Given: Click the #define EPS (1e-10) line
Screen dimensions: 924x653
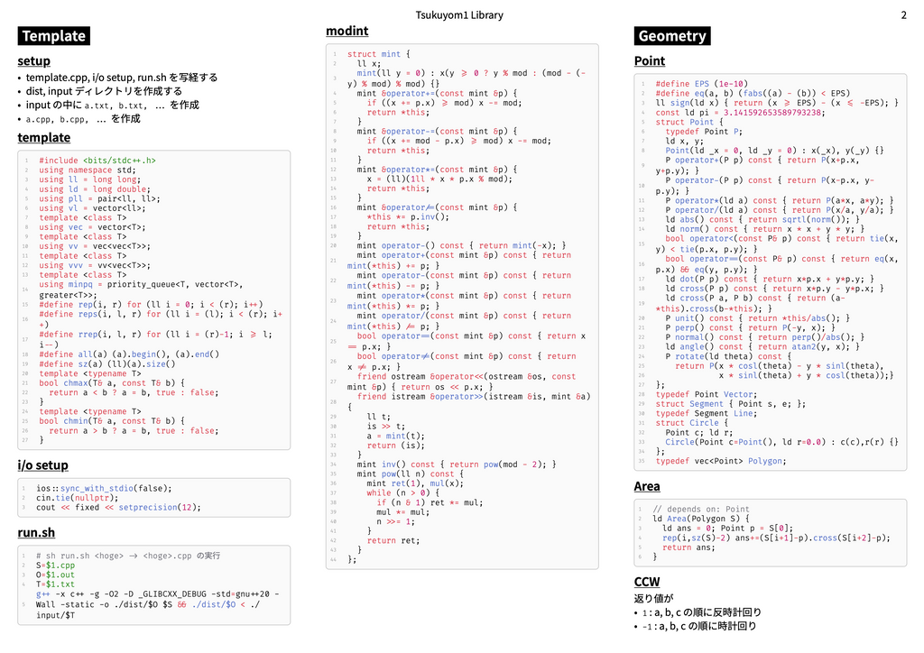Looking at the screenshot, I should click(x=701, y=83).
